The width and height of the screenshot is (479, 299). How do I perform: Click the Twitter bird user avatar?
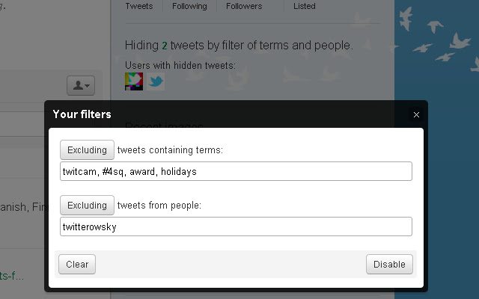point(156,81)
